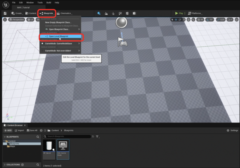This screenshot has height=168, width=240.
Task: Click viewport layout maximize grid icon
Action: pyautogui.click(x=237, y=19)
